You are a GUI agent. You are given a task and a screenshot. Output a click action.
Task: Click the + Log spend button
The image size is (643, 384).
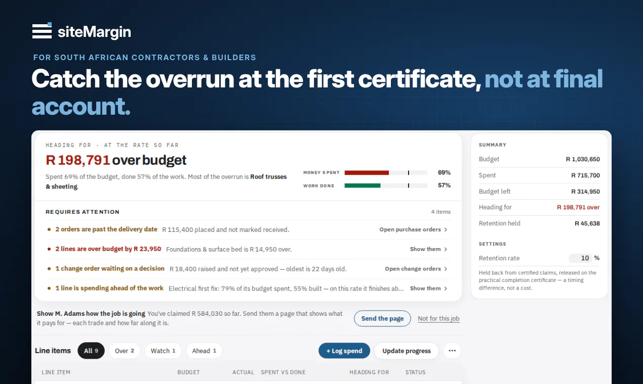(344, 351)
